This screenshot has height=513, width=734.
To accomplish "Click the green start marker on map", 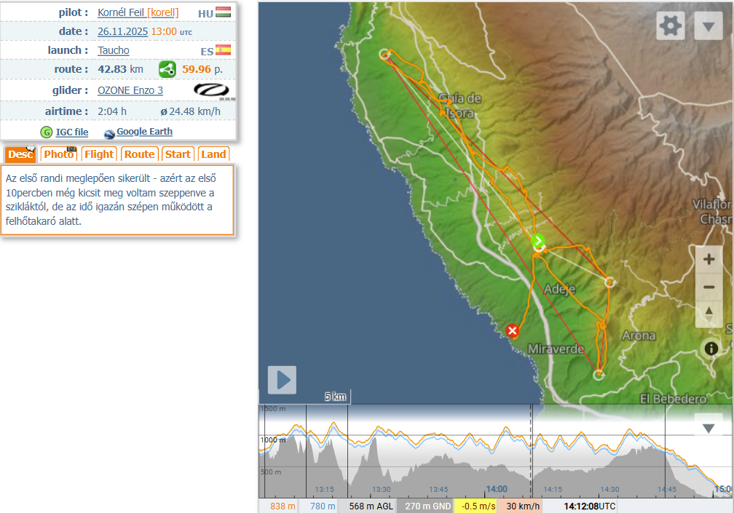I will click(537, 241).
